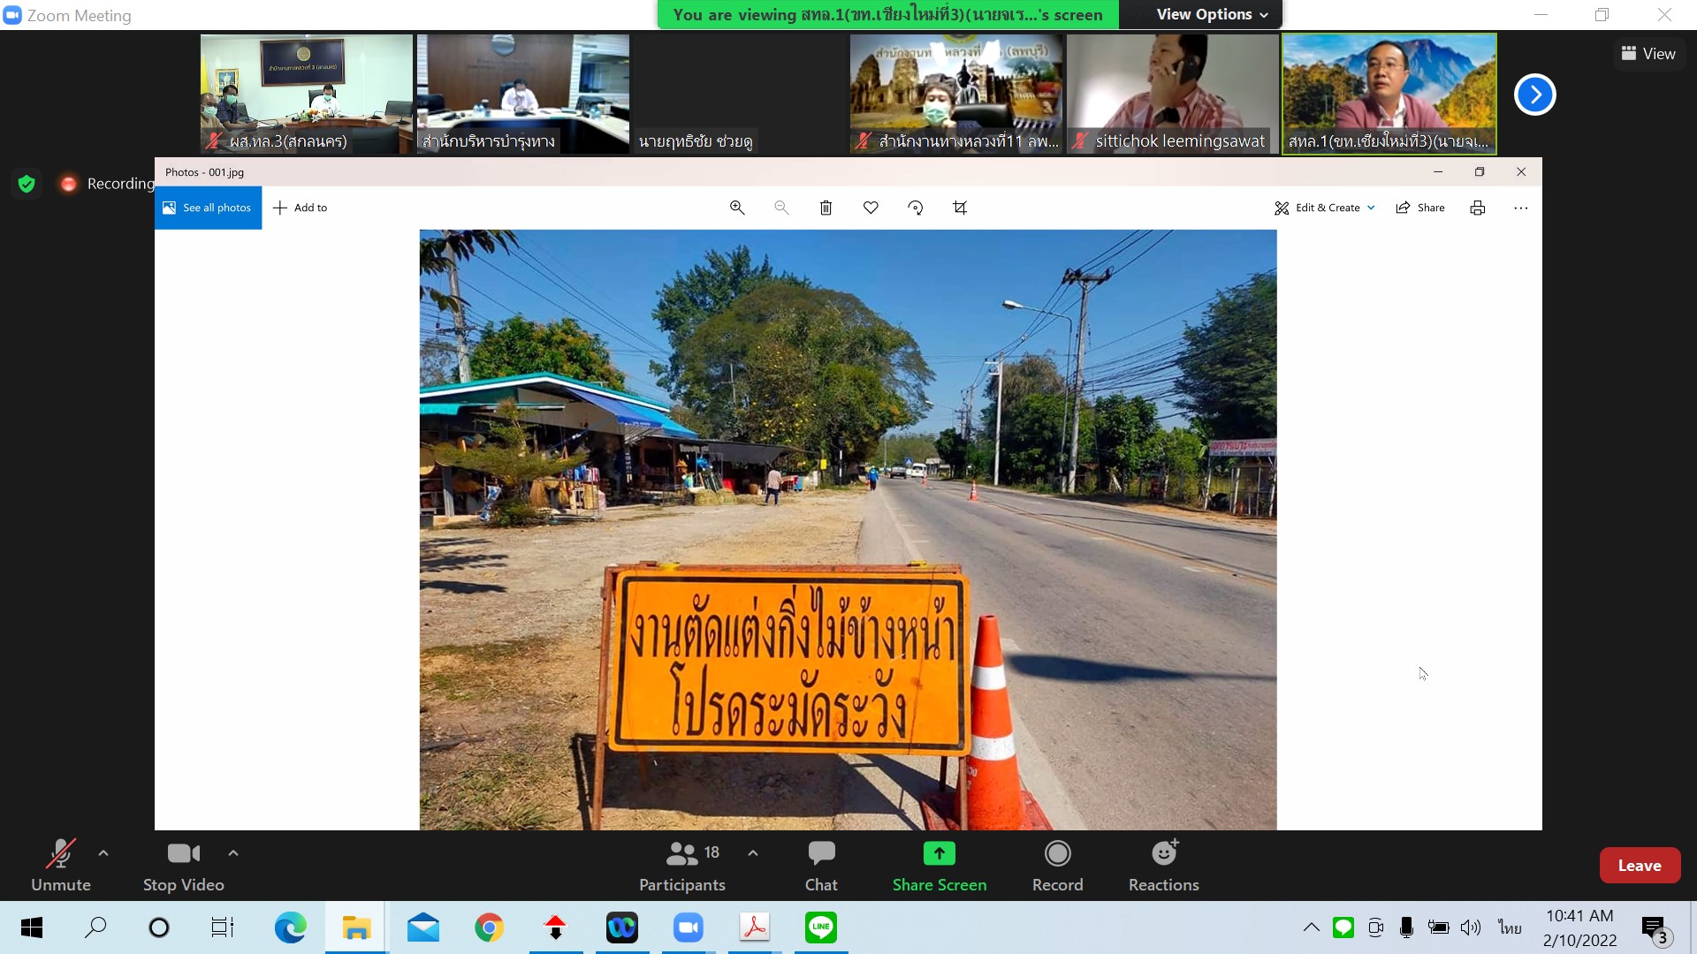Open the Participants panel

click(x=681, y=865)
